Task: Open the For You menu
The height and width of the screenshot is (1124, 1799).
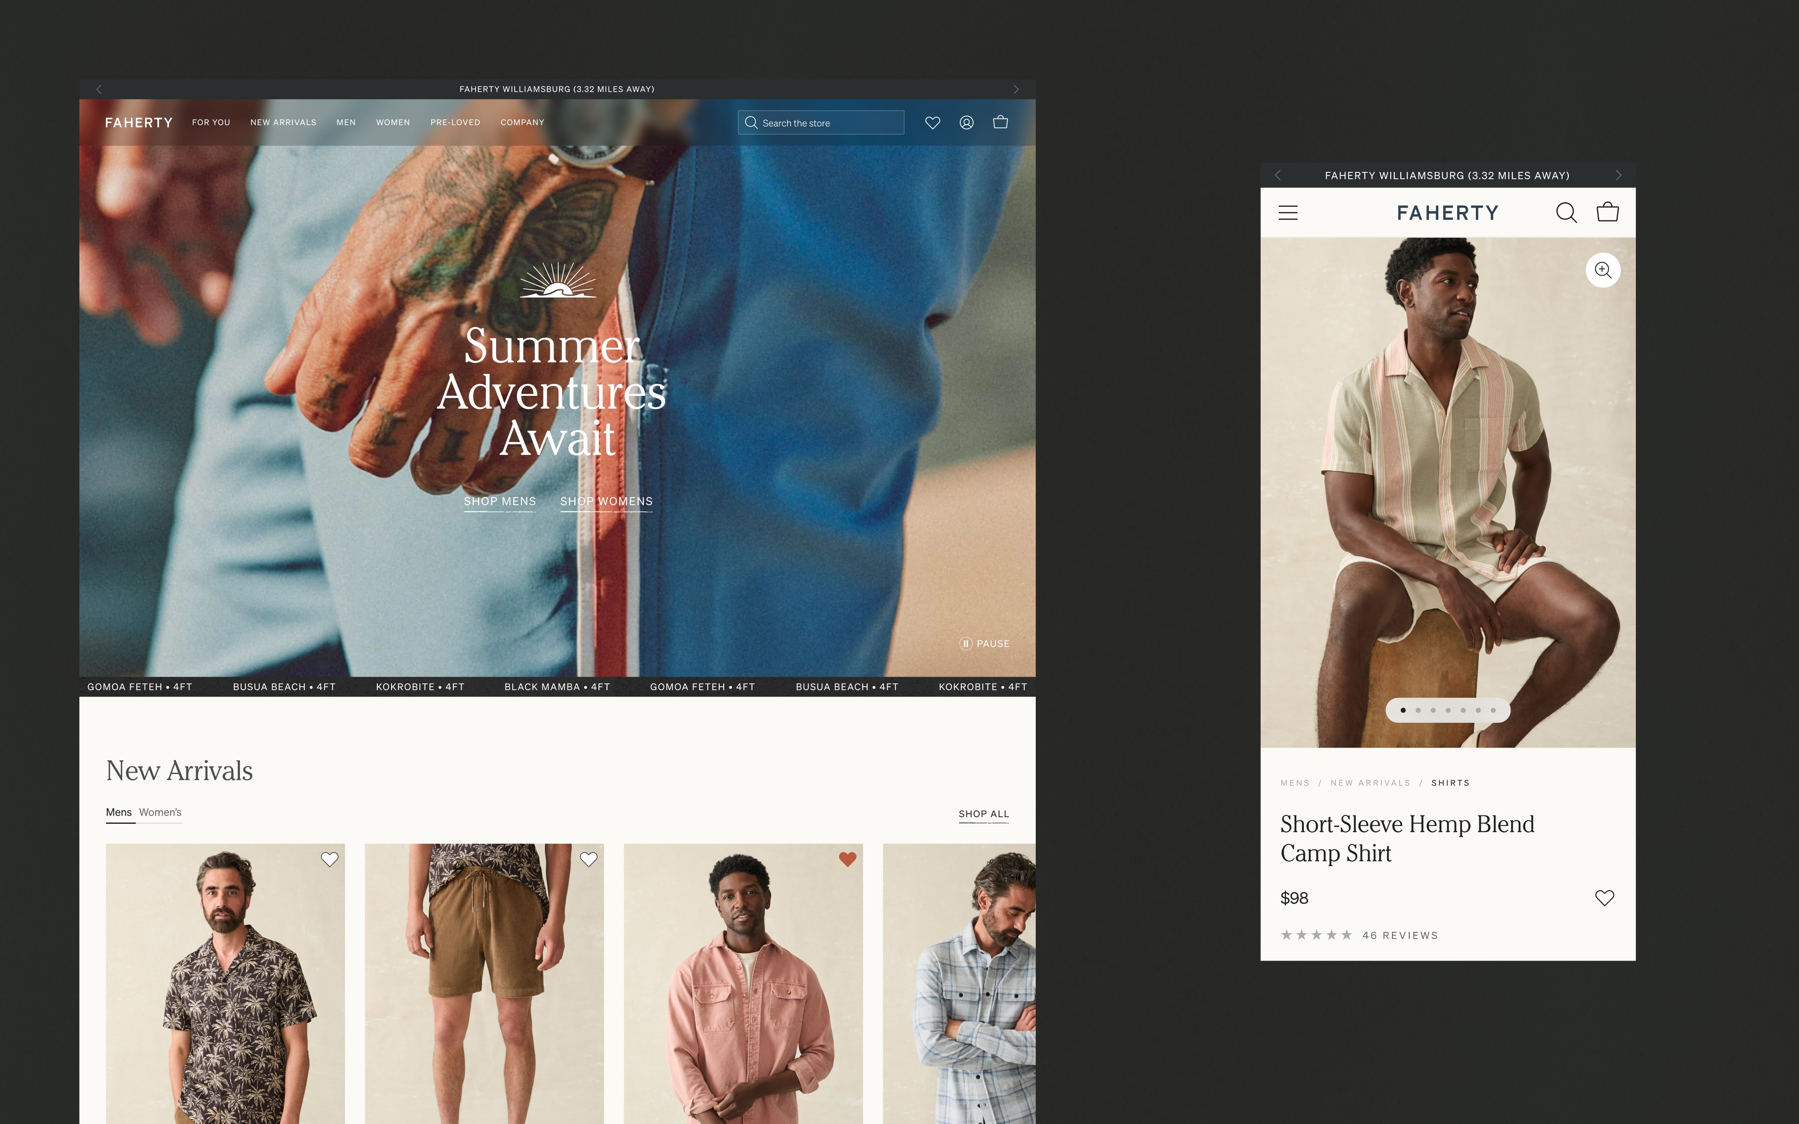Action: point(211,123)
